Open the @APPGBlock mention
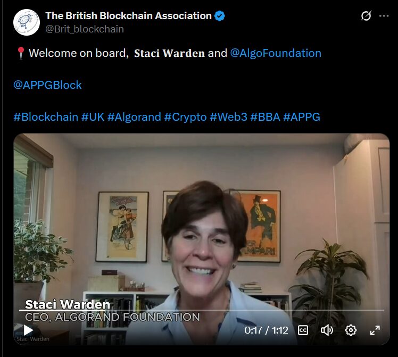Viewport: 398px width, 357px height. click(47, 85)
